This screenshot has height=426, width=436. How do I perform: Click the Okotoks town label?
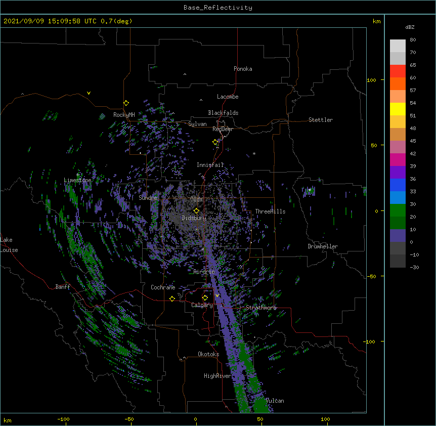[208, 354]
